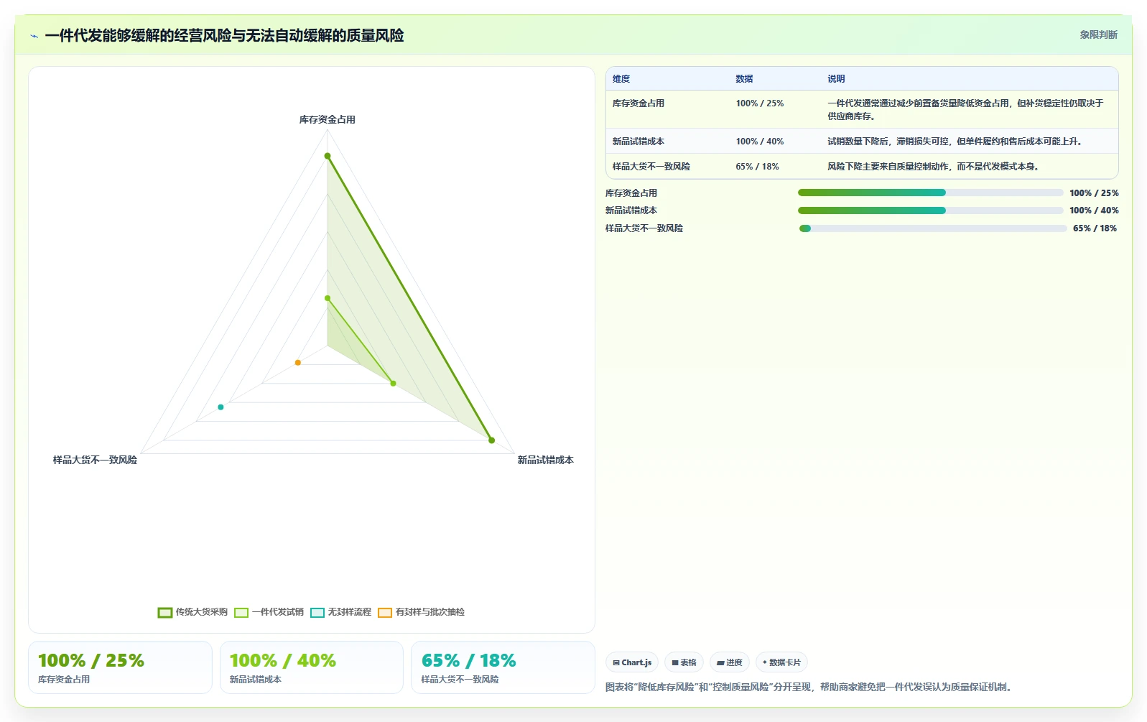The image size is (1147, 722).
Task: Toggle the 无封样流程 legend series
Action: [x=340, y=612]
